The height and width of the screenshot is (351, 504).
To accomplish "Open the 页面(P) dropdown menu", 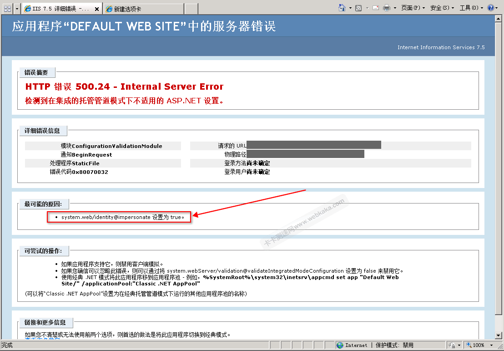I will click(x=412, y=8).
